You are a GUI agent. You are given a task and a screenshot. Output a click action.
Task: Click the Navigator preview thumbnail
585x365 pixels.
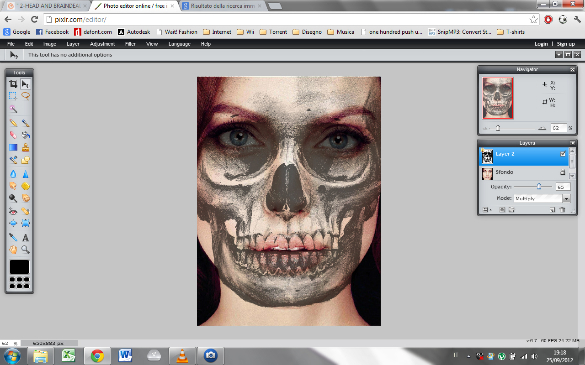(x=498, y=98)
